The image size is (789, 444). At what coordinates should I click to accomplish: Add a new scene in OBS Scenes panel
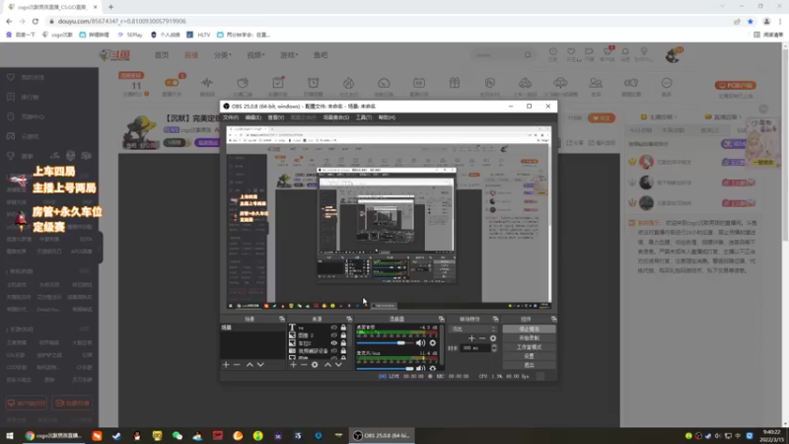[226, 364]
